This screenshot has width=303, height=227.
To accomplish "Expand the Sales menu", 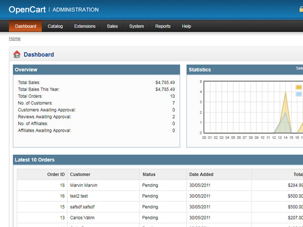I will click(112, 26).
